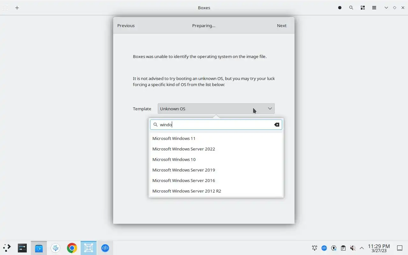The height and width of the screenshot is (255, 408).
Task: Open the notifications bell in system tray
Action: [x=315, y=248]
